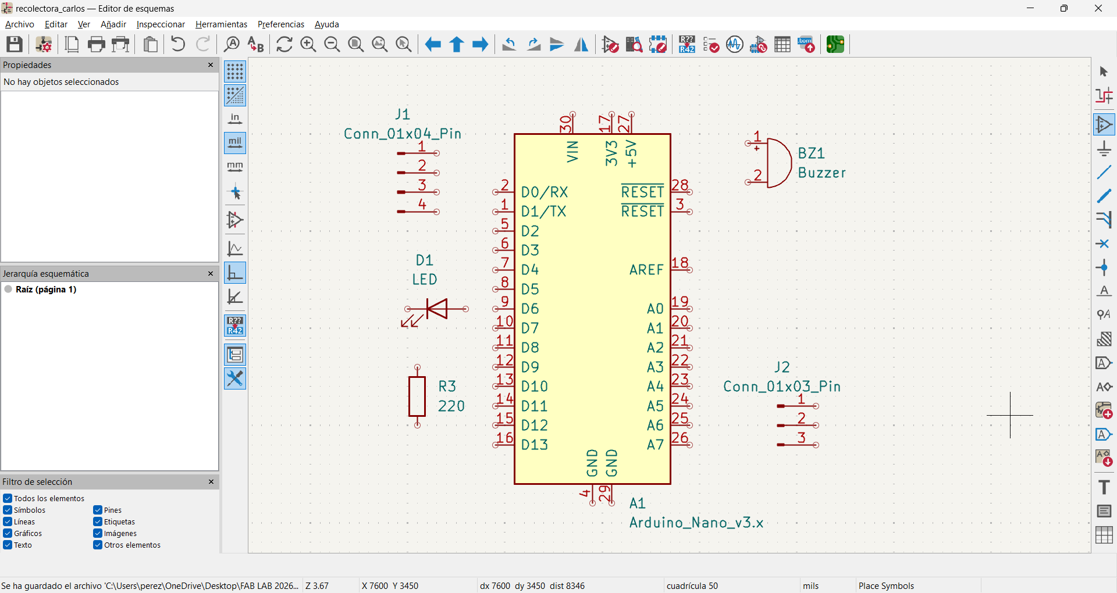Select 'Raíz (página 1)' in hierarchy tree
The width and height of the screenshot is (1117, 593).
(x=46, y=290)
